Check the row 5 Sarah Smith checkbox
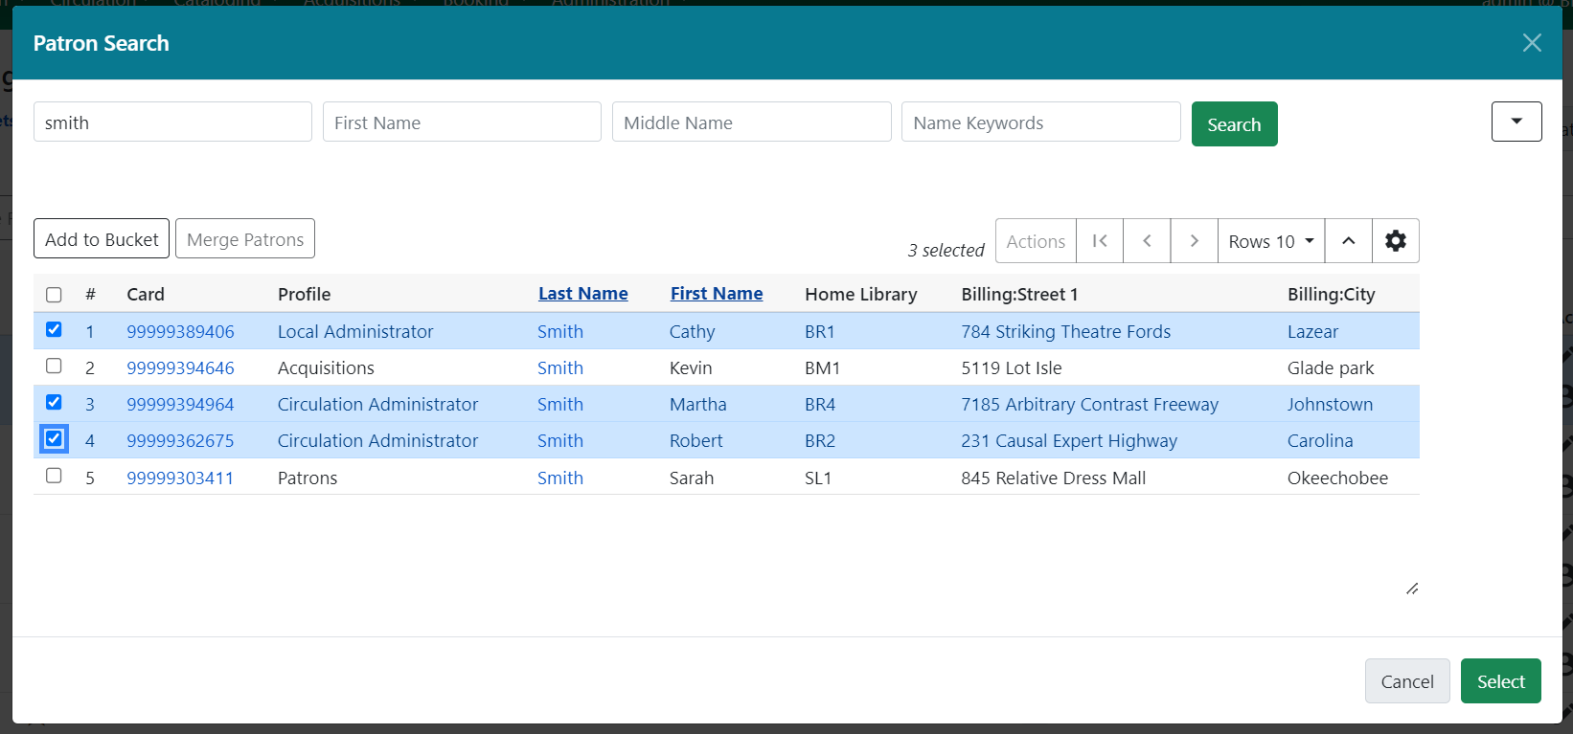The width and height of the screenshot is (1573, 734). [x=54, y=477]
